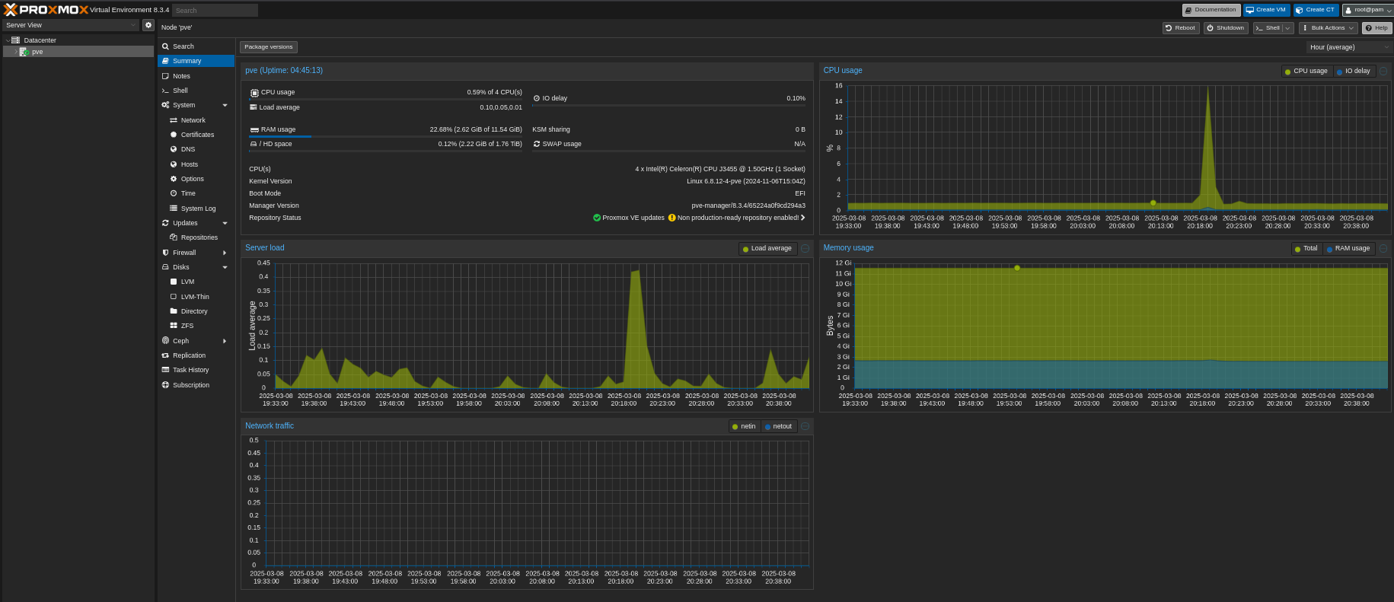
Task: Open the Hour (average) timeframe dropdown
Action: coord(1348,47)
